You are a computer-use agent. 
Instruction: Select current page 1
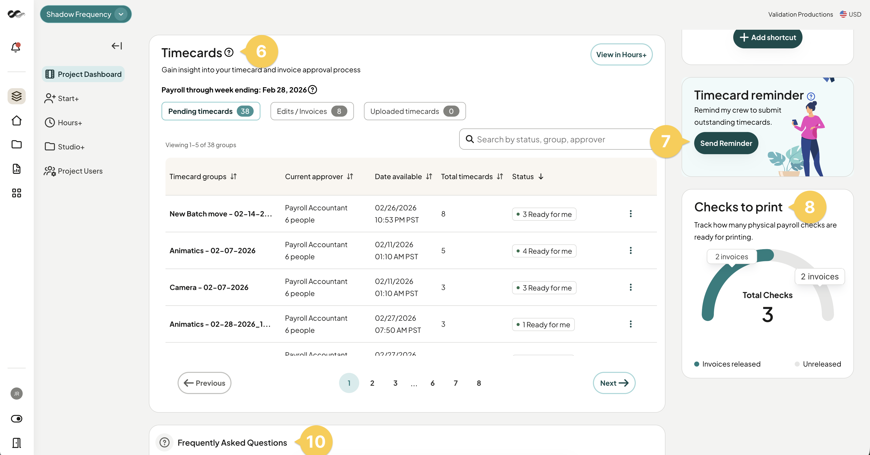pyautogui.click(x=349, y=383)
